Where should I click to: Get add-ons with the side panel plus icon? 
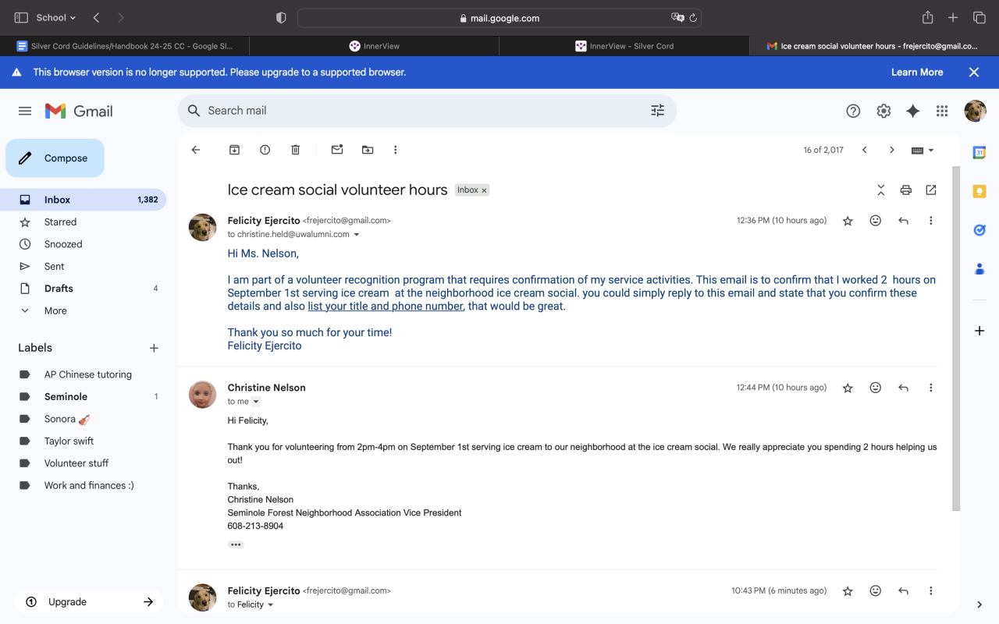tap(979, 331)
